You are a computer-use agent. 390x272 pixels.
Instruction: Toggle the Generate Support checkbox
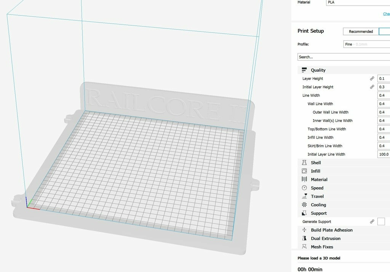[381, 221]
